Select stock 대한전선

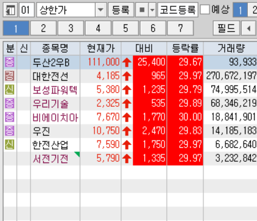[51, 76]
